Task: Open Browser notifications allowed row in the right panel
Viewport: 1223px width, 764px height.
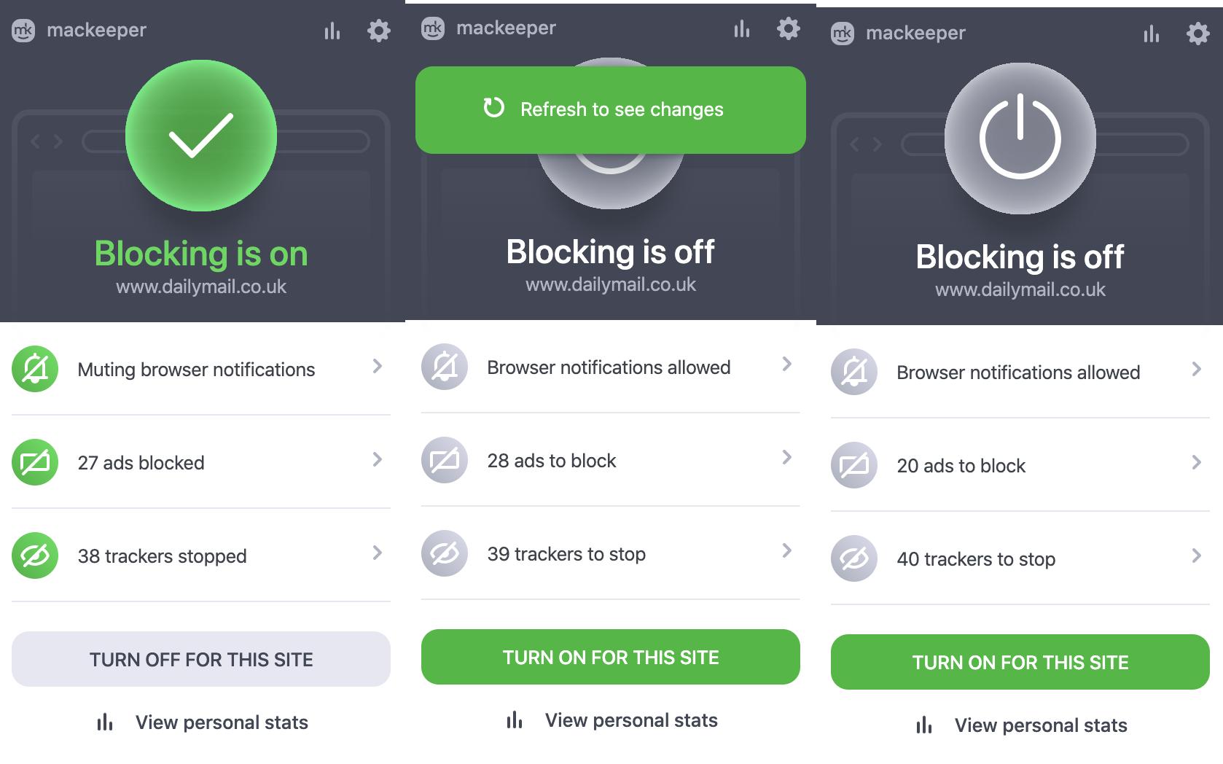Action: click(x=1020, y=372)
